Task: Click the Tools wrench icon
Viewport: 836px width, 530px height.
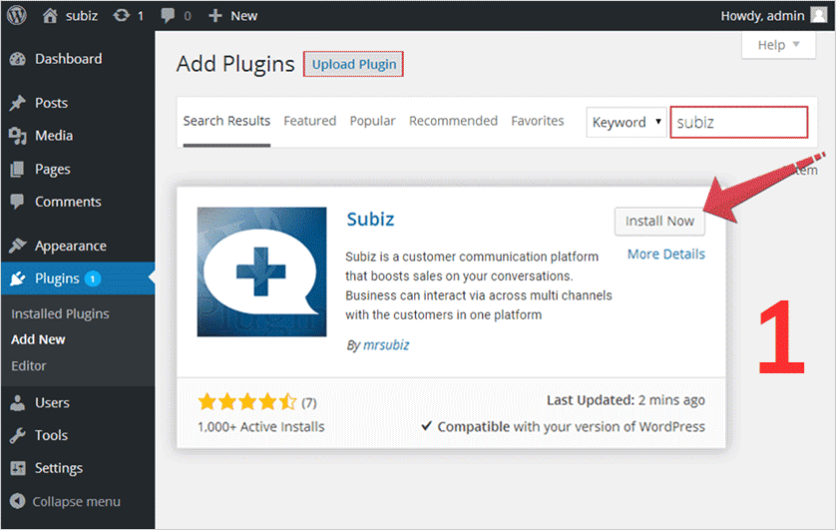Action: click(x=18, y=435)
